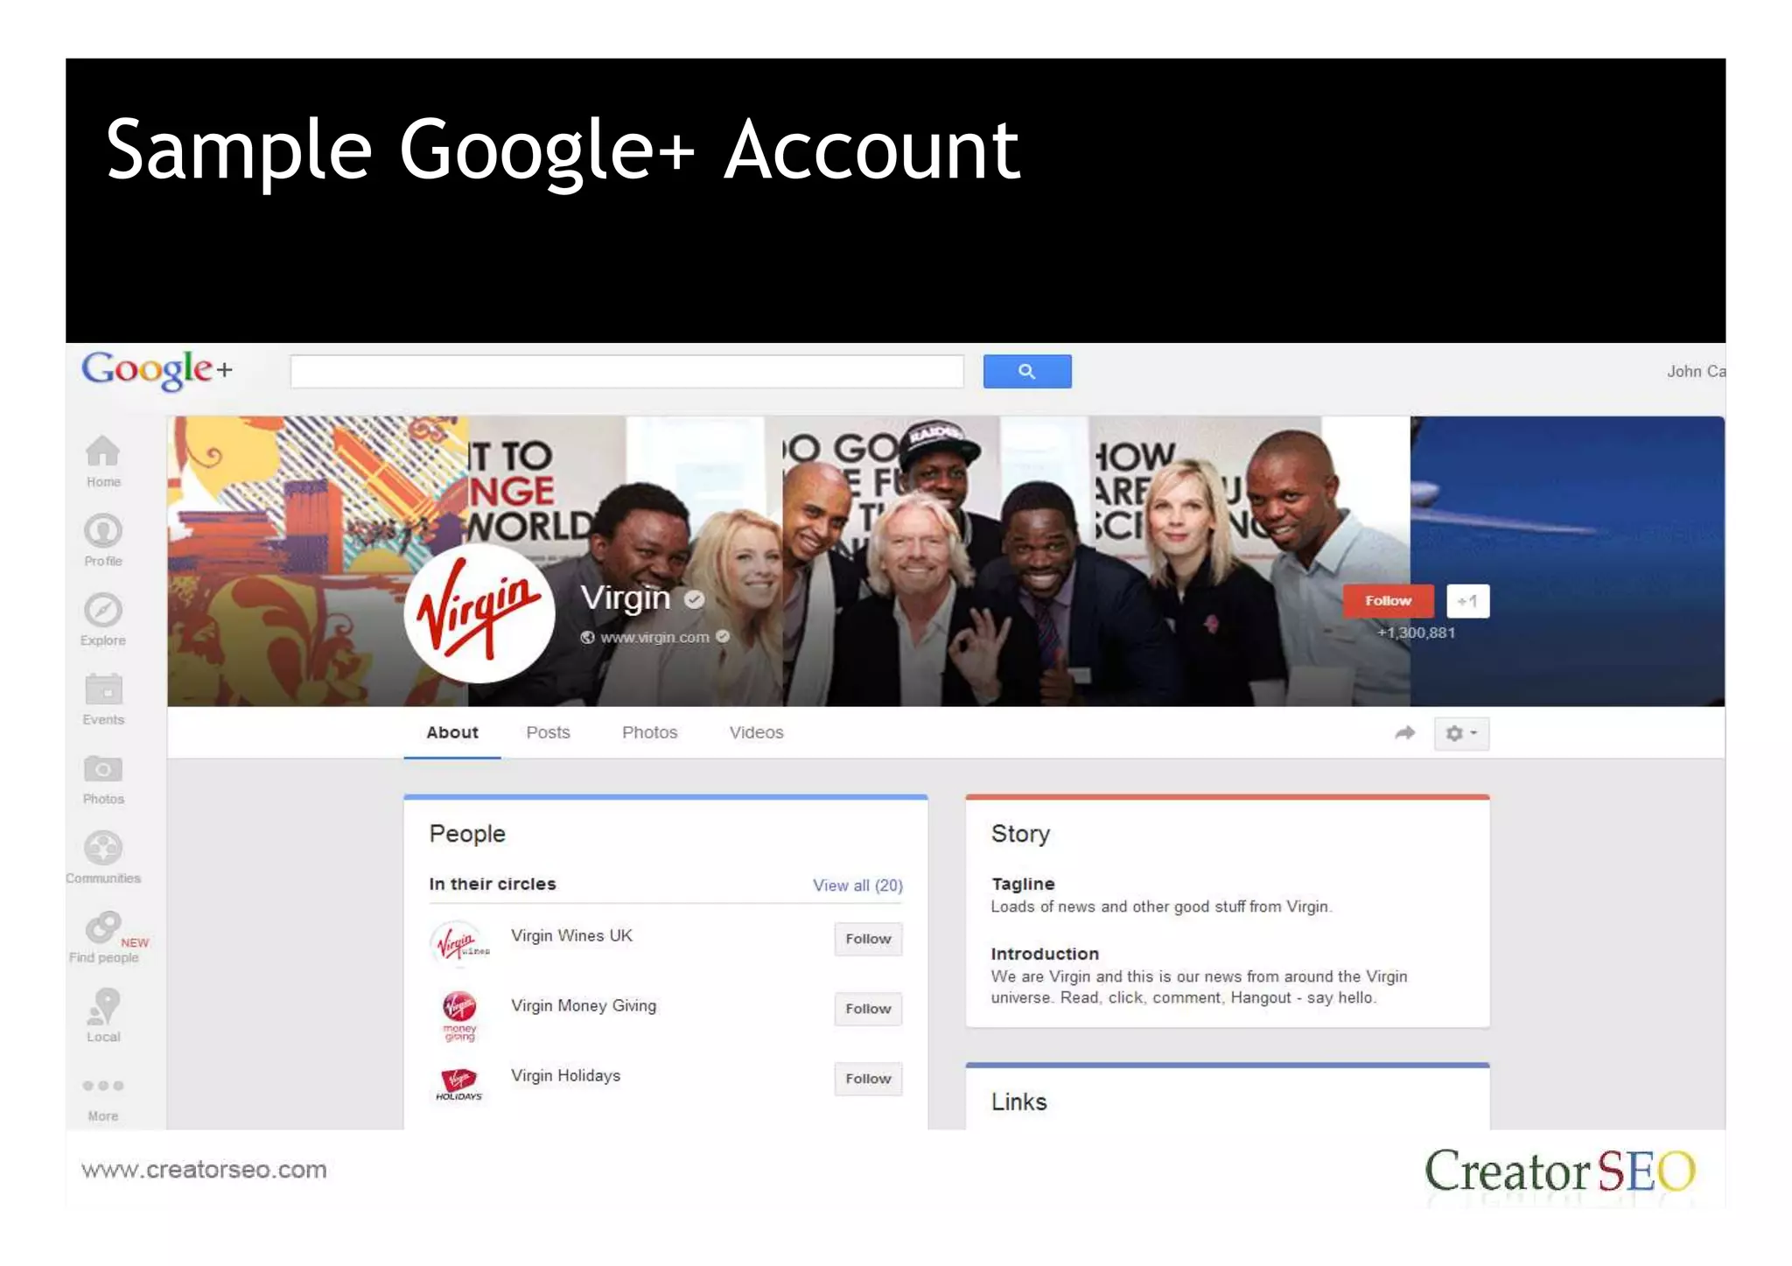Switch to the About tab
This screenshot has width=1792, height=1266.
[452, 732]
